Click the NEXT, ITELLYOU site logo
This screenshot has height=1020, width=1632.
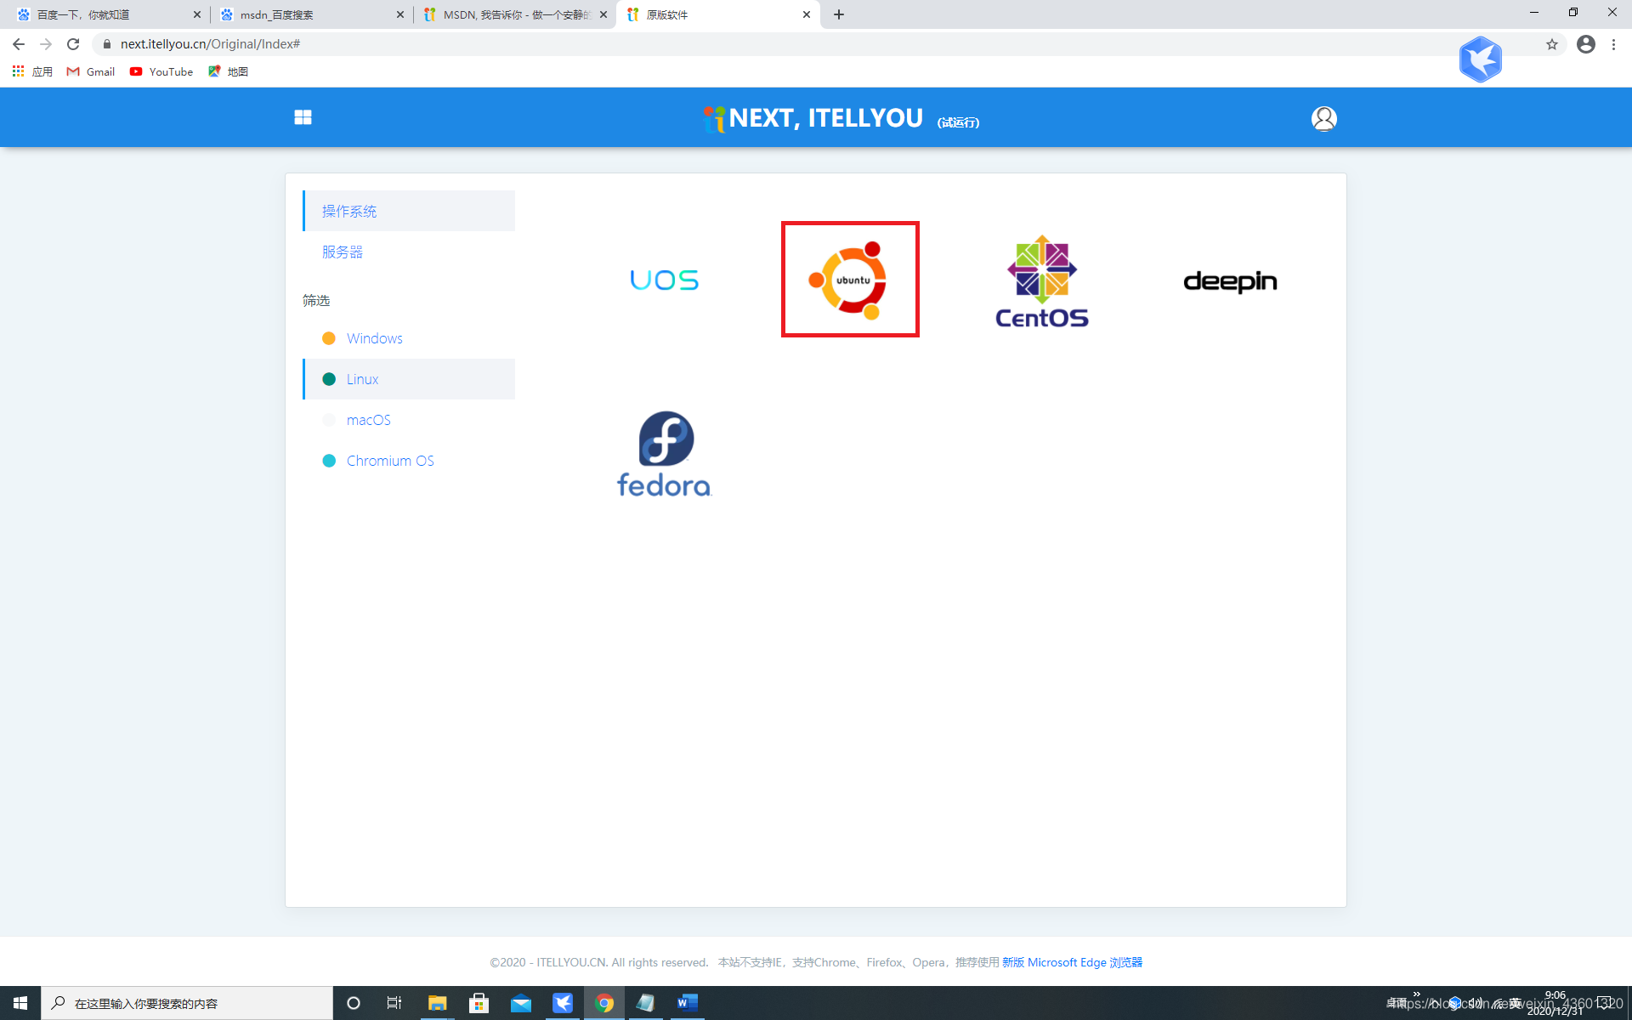(x=813, y=118)
